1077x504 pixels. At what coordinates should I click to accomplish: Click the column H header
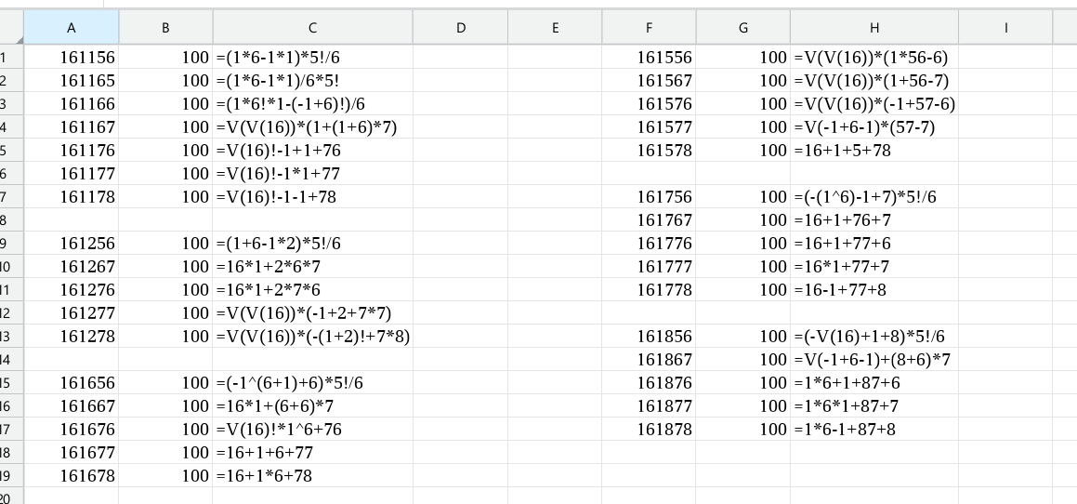pos(873,28)
